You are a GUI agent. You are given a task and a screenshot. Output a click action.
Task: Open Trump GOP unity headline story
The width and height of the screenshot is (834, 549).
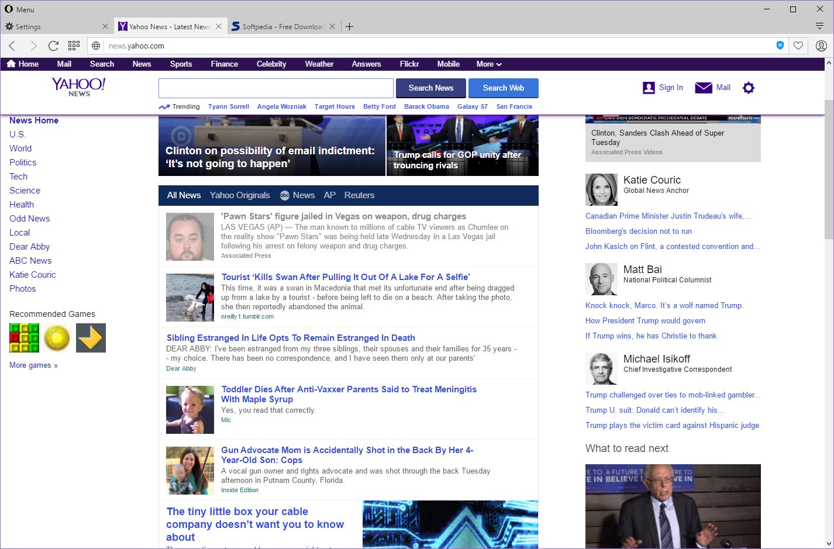457,160
